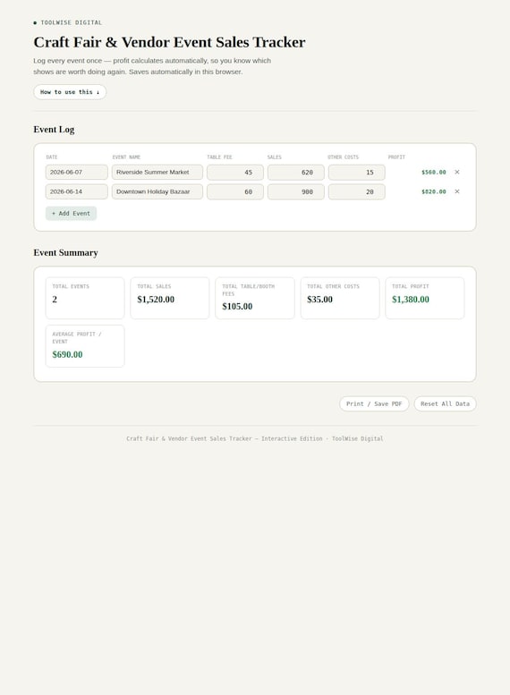Add a new event row

(x=71, y=213)
